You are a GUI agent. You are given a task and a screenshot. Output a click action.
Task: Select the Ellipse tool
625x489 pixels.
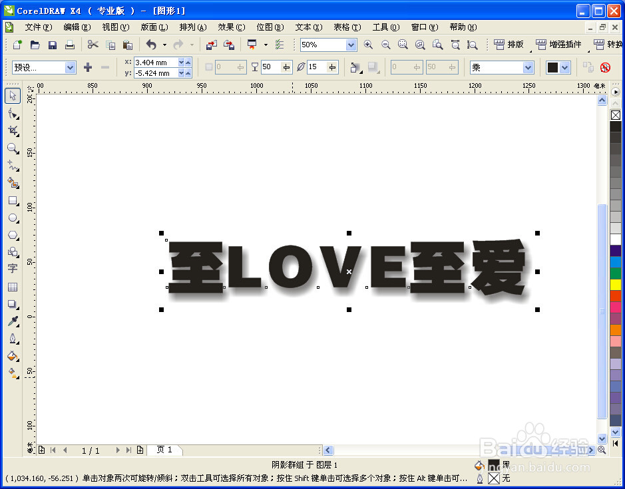pos(13,218)
